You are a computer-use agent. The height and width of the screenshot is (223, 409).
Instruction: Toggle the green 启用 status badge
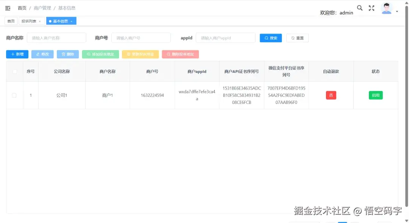click(x=376, y=95)
